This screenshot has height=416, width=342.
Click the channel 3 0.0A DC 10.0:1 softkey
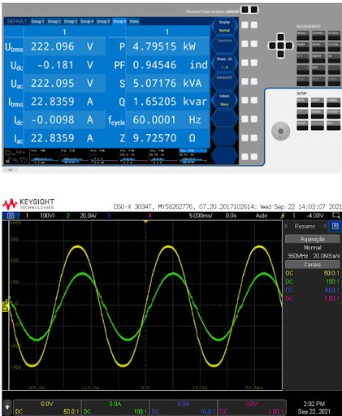tap(184, 407)
